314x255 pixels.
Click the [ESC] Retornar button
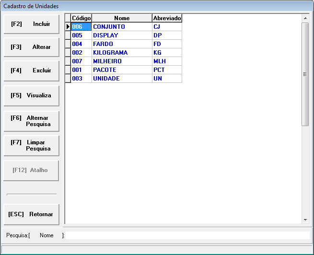(x=31, y=214)
